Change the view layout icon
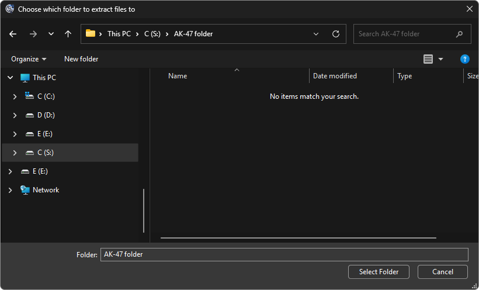479x290 pixels. pos(428,59)
